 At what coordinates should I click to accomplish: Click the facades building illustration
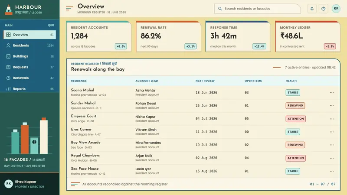pyautogui.click(x=29, y=136)
